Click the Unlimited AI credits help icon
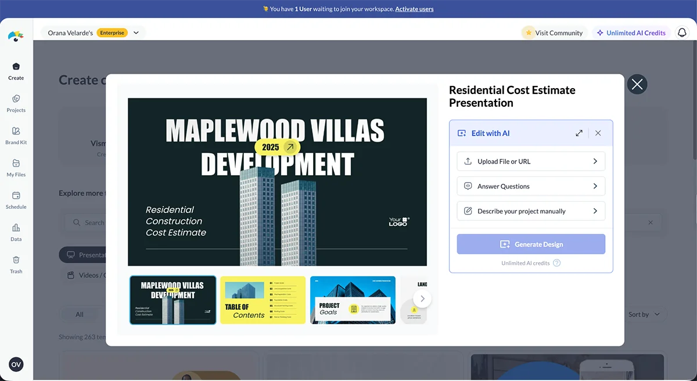Viewport: 697px width, 381px height. coord(556,263)
